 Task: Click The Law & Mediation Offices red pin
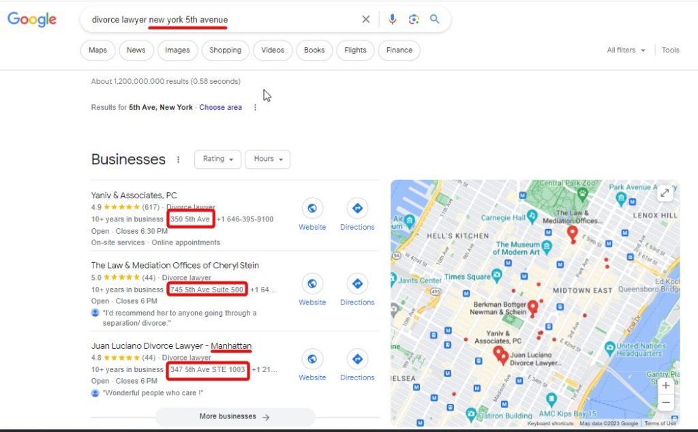[573, 233]
